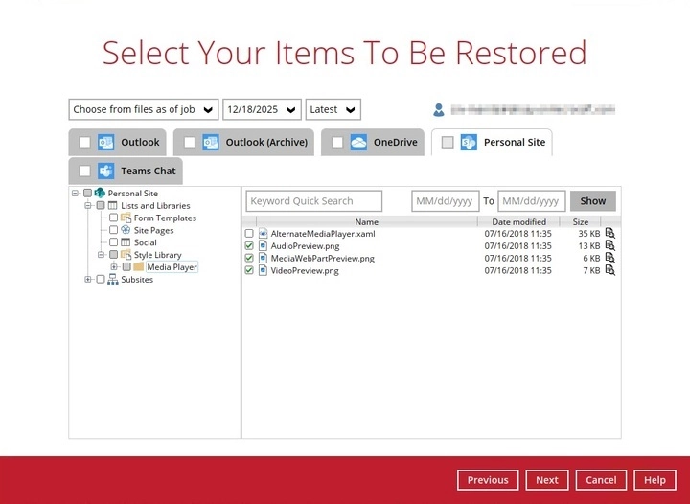Click the Keyword Quick Search field
Image resolution: width=690 pixels, height=504 pixels.
click(x=314, y=201)
